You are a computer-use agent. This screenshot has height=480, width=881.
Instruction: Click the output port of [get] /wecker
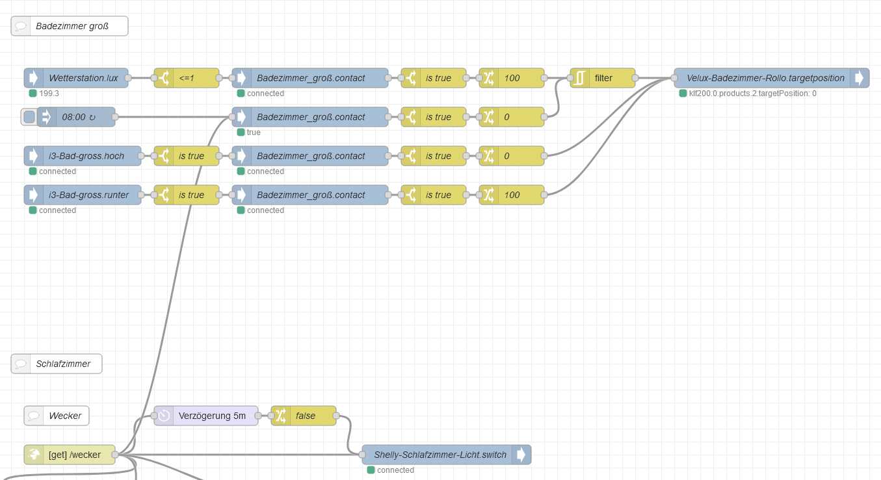pos(115,455)
